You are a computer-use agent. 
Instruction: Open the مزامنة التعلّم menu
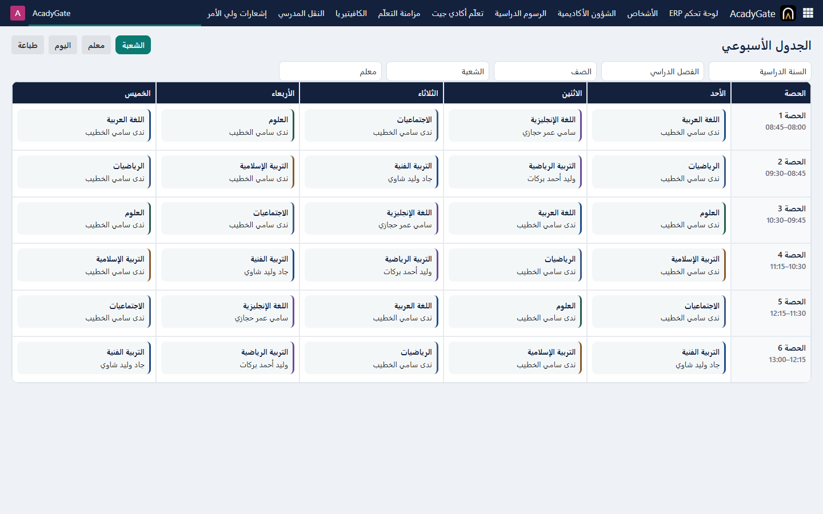(x=399, y=13)
